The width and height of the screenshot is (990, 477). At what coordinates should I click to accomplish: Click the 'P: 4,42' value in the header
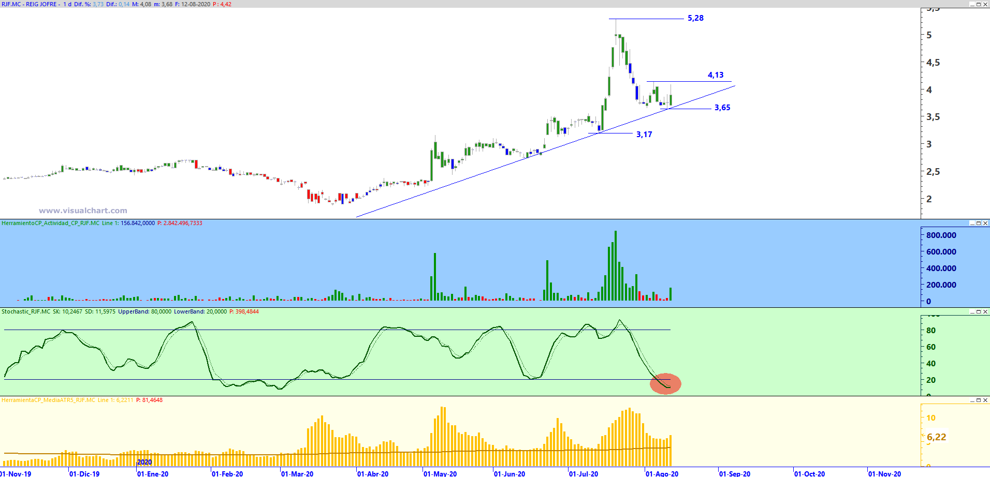[x=222, y=4]
